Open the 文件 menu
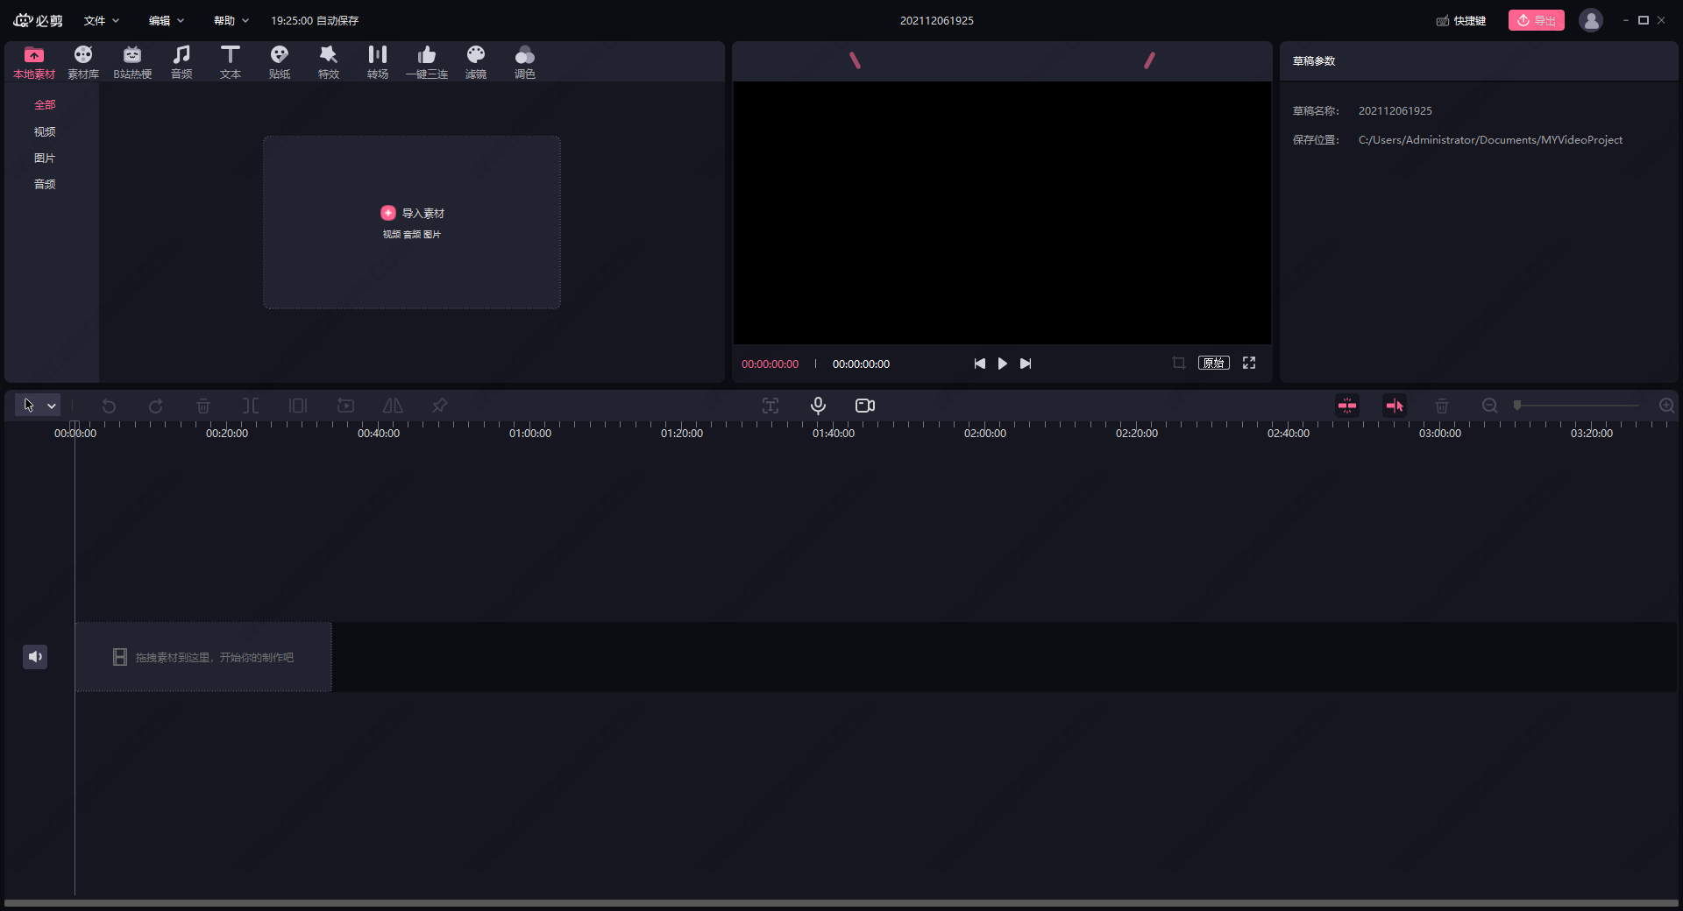Viewport: 1683px width, 911px height. click(x=102, y=20)
